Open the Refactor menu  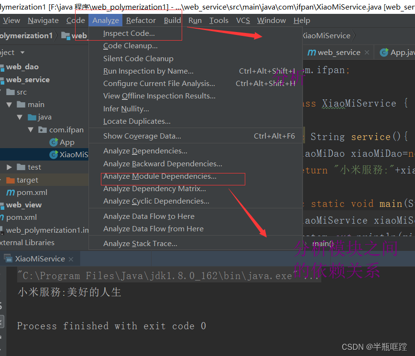141,20
